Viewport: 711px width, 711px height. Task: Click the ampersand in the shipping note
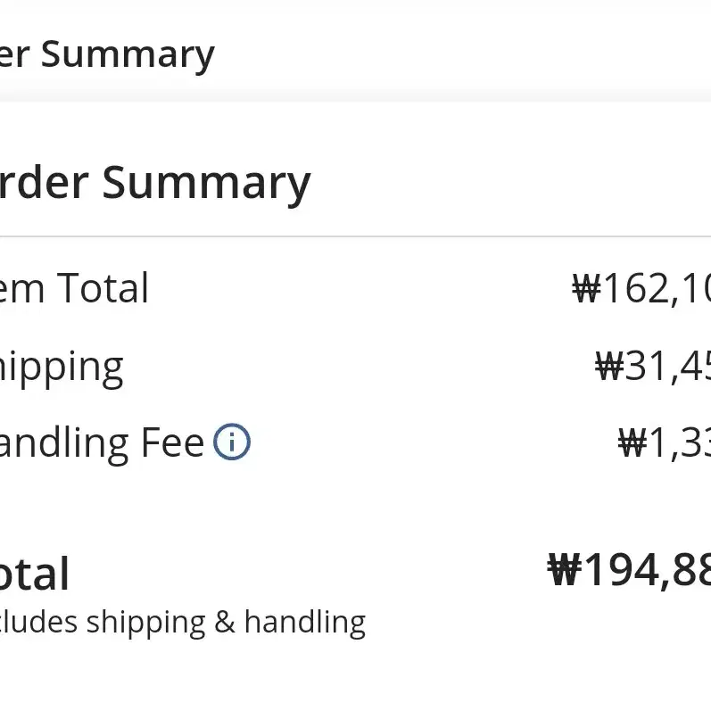(x=225, y=621)
